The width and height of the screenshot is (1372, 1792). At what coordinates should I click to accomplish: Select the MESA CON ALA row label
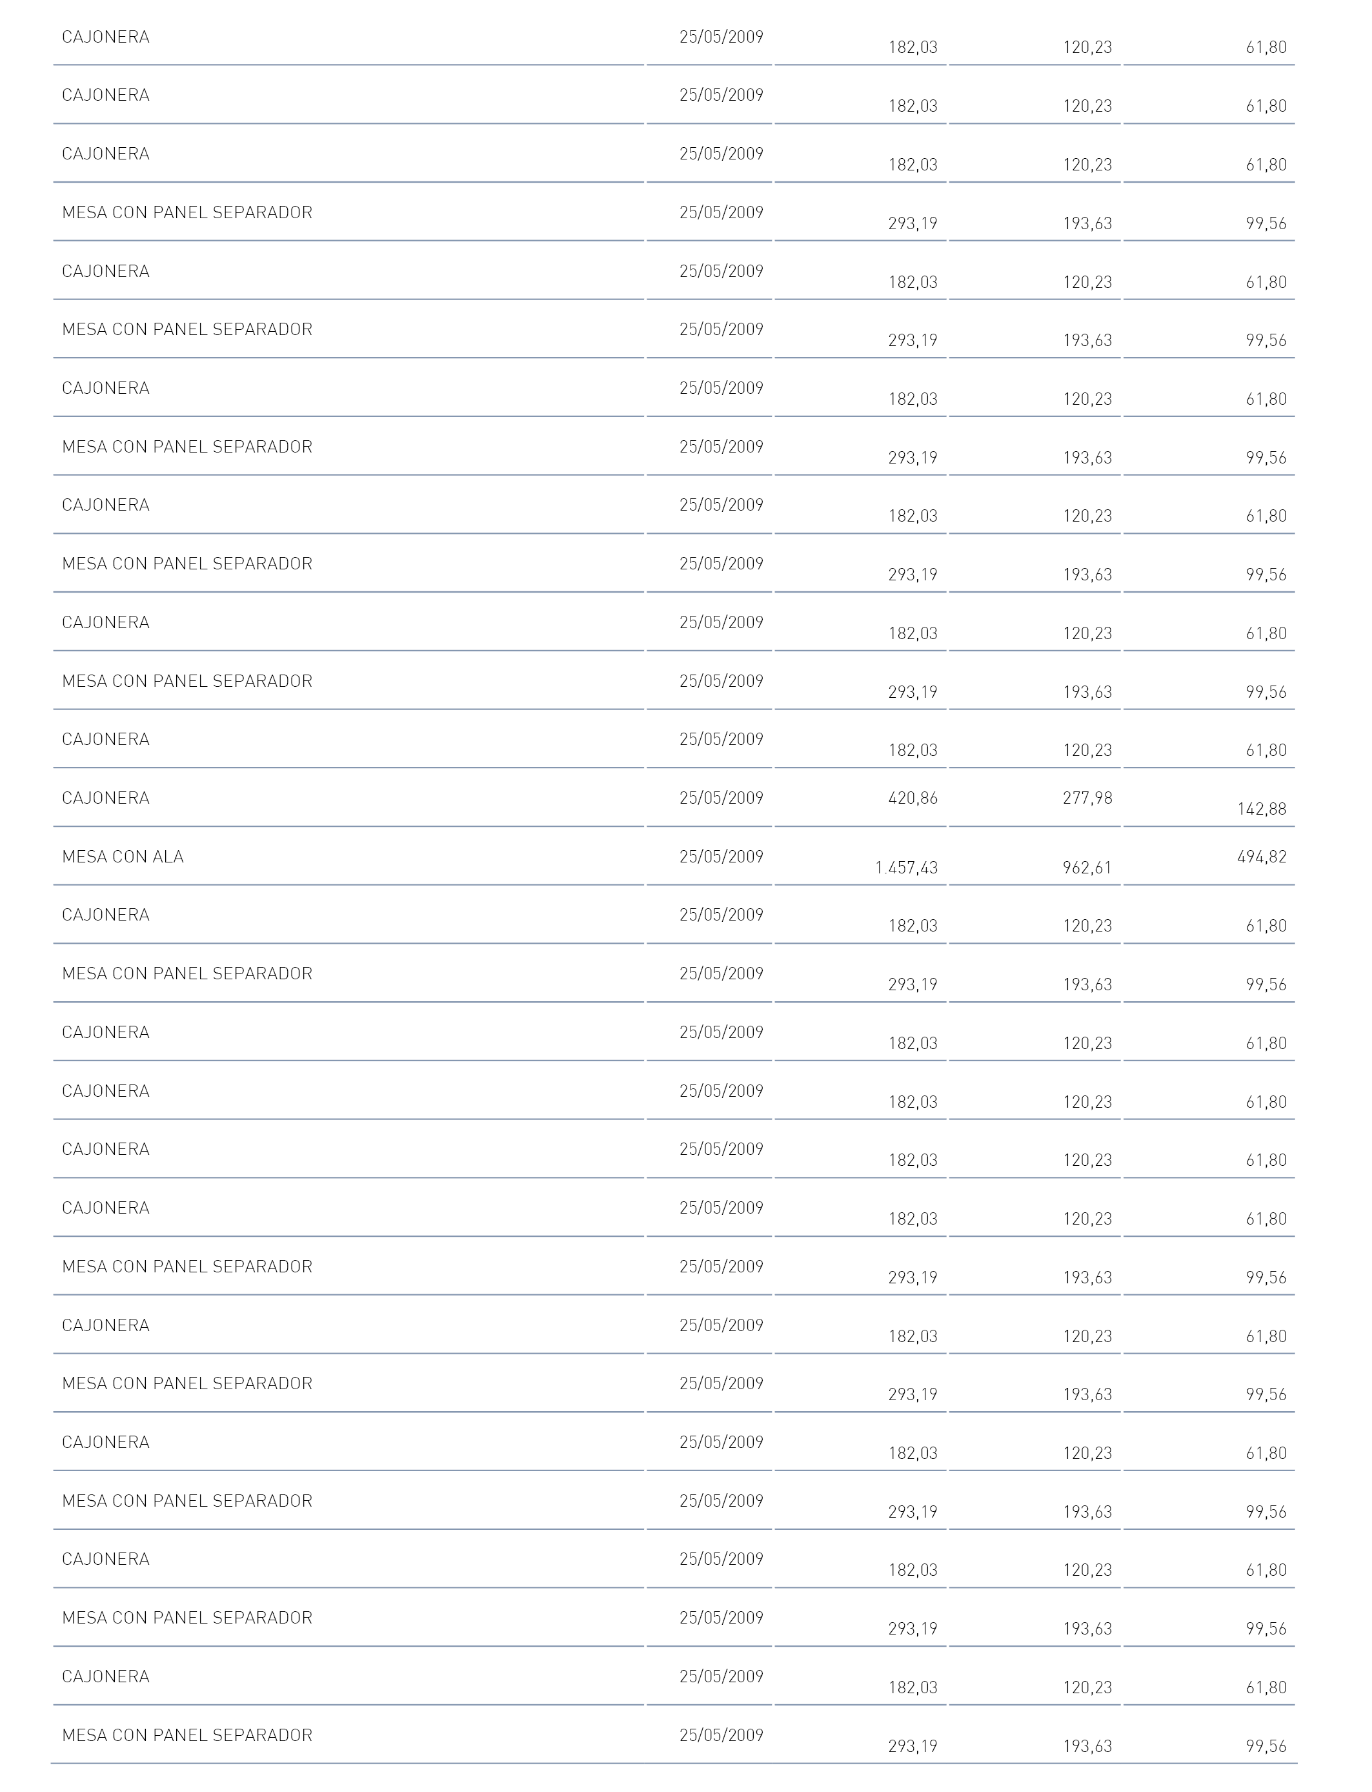123,857
